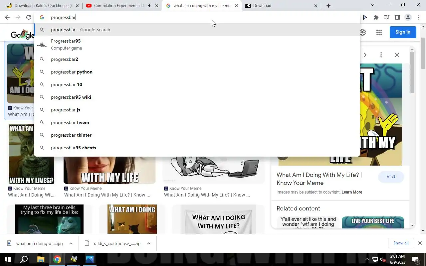Show hidden system tray icons
The image size is (426, 266).
tap(367, 259)
